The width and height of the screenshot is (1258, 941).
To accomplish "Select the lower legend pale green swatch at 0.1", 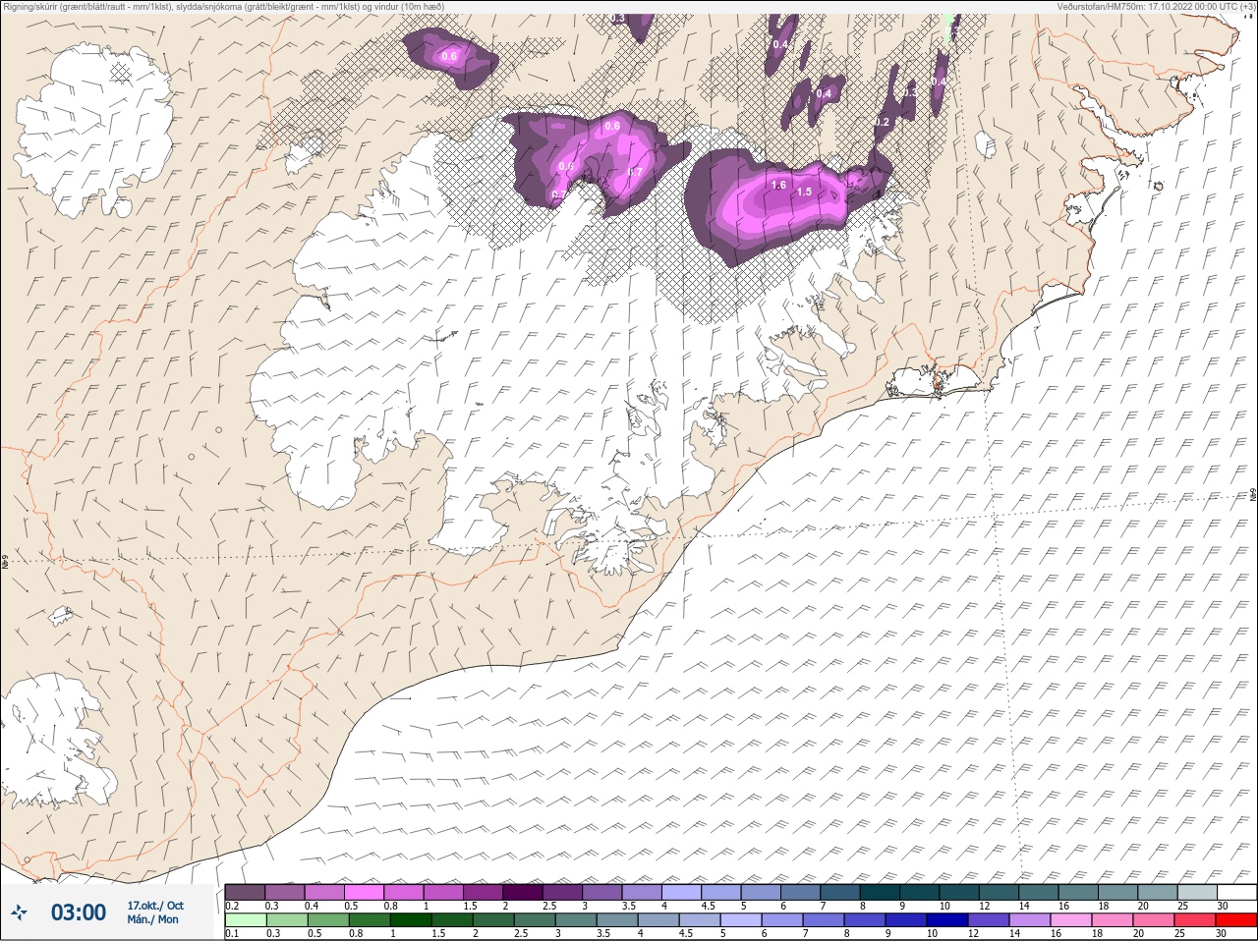I will tap(245, 920).
